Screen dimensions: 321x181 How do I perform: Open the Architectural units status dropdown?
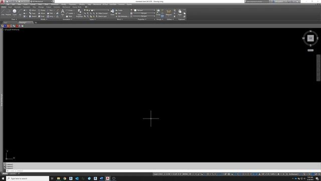coord(294,174)
